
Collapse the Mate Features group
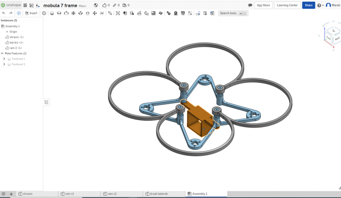pos(2,53)
